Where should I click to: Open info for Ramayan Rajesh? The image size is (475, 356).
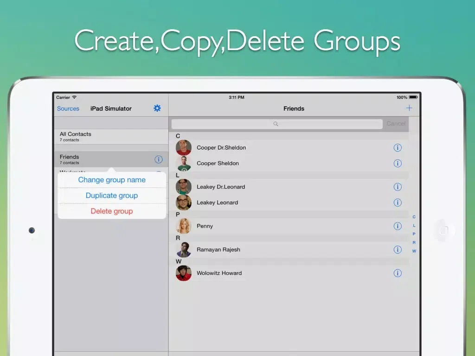[x=398, y=249]
